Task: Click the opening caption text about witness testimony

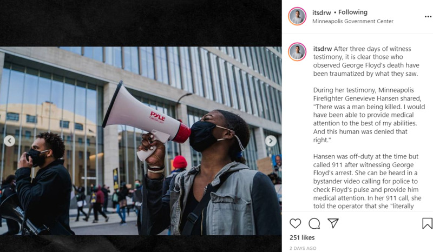Action: (x=366, y=61)
